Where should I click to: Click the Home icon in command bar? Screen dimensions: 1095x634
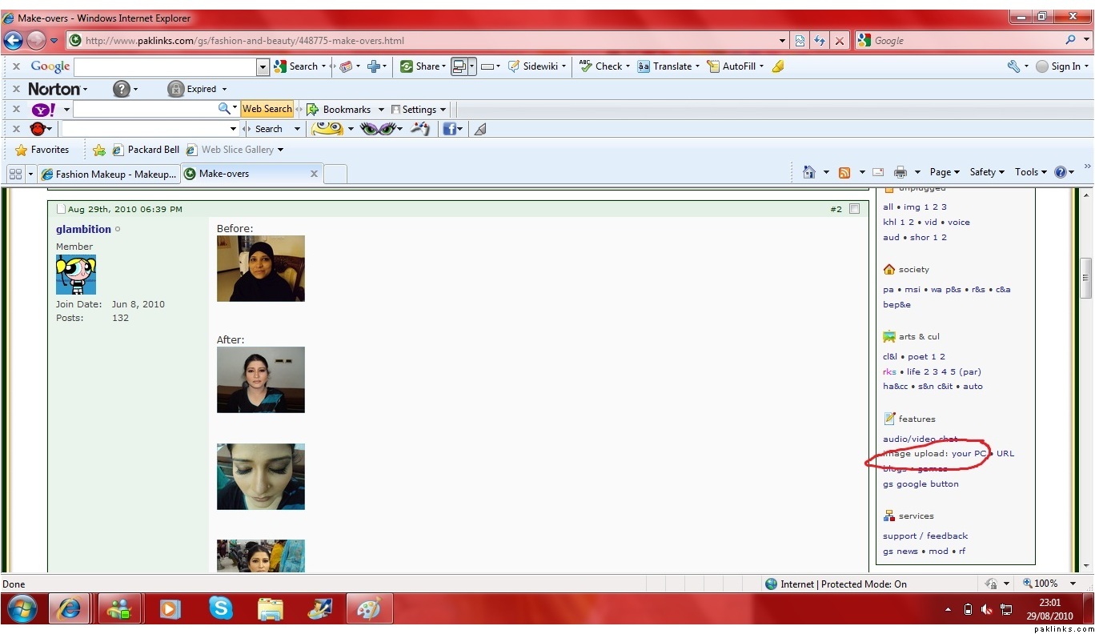click(x=808, y=172)
